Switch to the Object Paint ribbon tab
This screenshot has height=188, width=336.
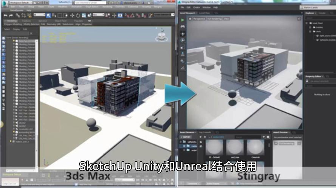click(60, 21)
